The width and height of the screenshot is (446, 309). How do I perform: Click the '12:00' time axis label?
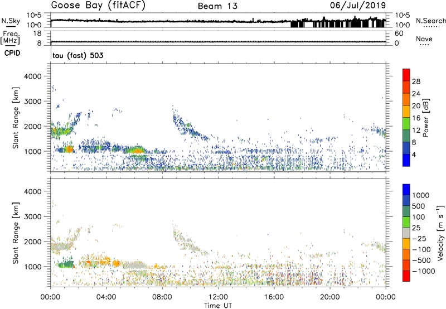pos(219,297)
